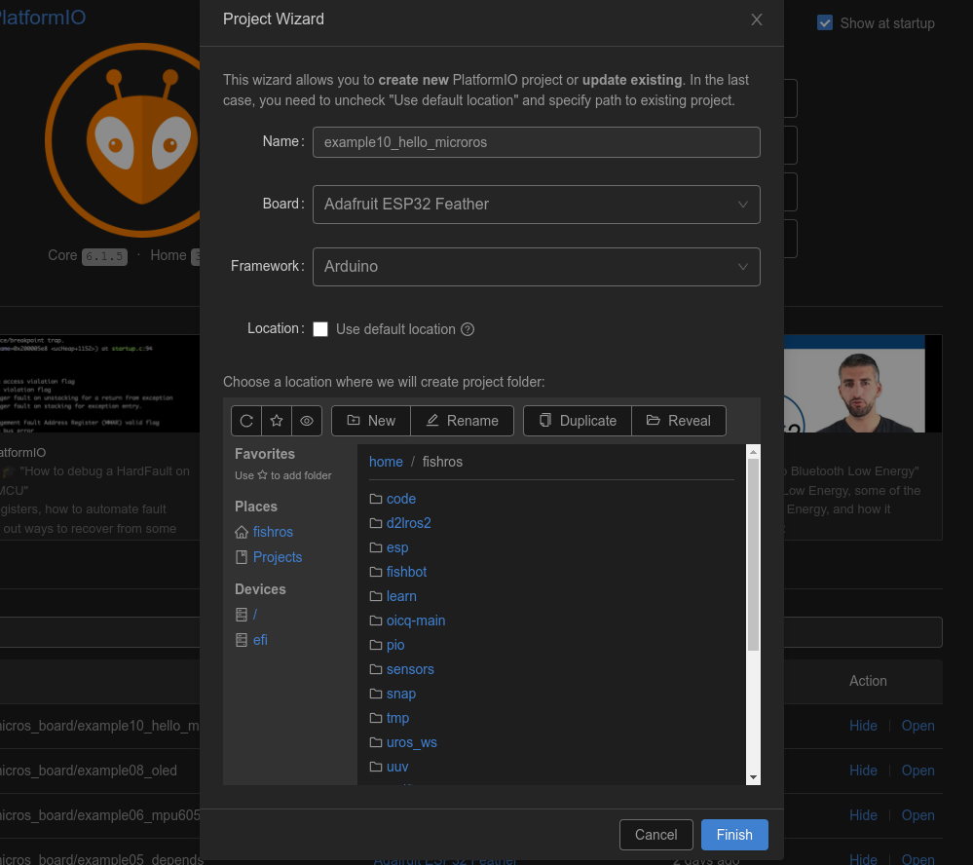
Task: Toggle the Show at startup checkbox
Action: pos(825,23)
